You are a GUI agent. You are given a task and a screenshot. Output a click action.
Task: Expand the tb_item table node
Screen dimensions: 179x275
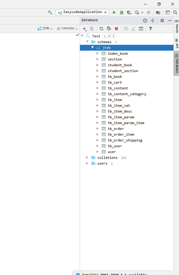pyautogui.click(x=97, y=100)
